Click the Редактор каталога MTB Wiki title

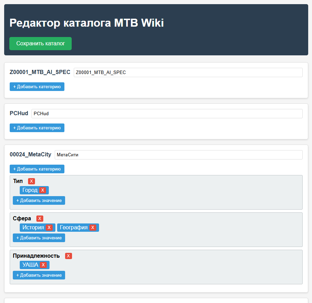87,23
